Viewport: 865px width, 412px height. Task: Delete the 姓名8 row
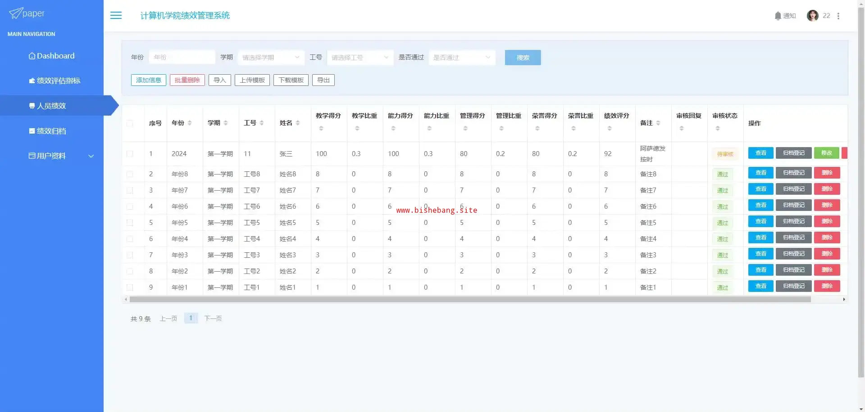point(827,173)
